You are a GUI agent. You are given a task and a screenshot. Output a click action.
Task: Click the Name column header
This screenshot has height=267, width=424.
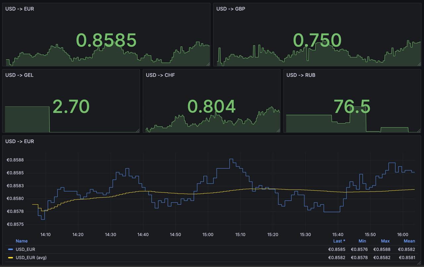(22, 241)
